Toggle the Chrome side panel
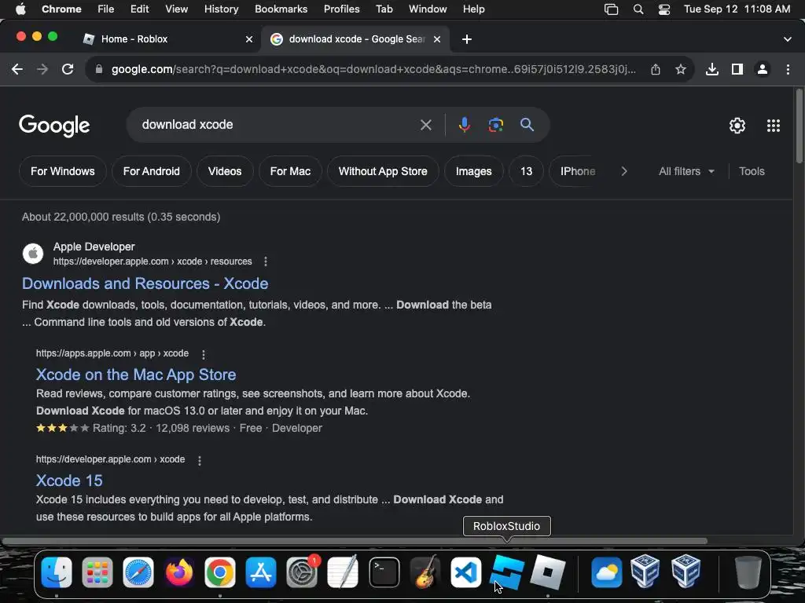805x603 pixels. (x=737, y=69)
